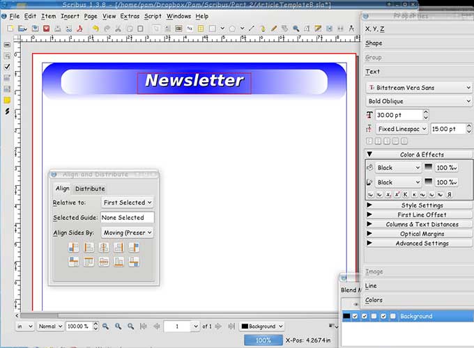The width and height of the screenshot is (474, 348).
Task: Open the Relative to First Selected dropdown
Action: point(127,203)
